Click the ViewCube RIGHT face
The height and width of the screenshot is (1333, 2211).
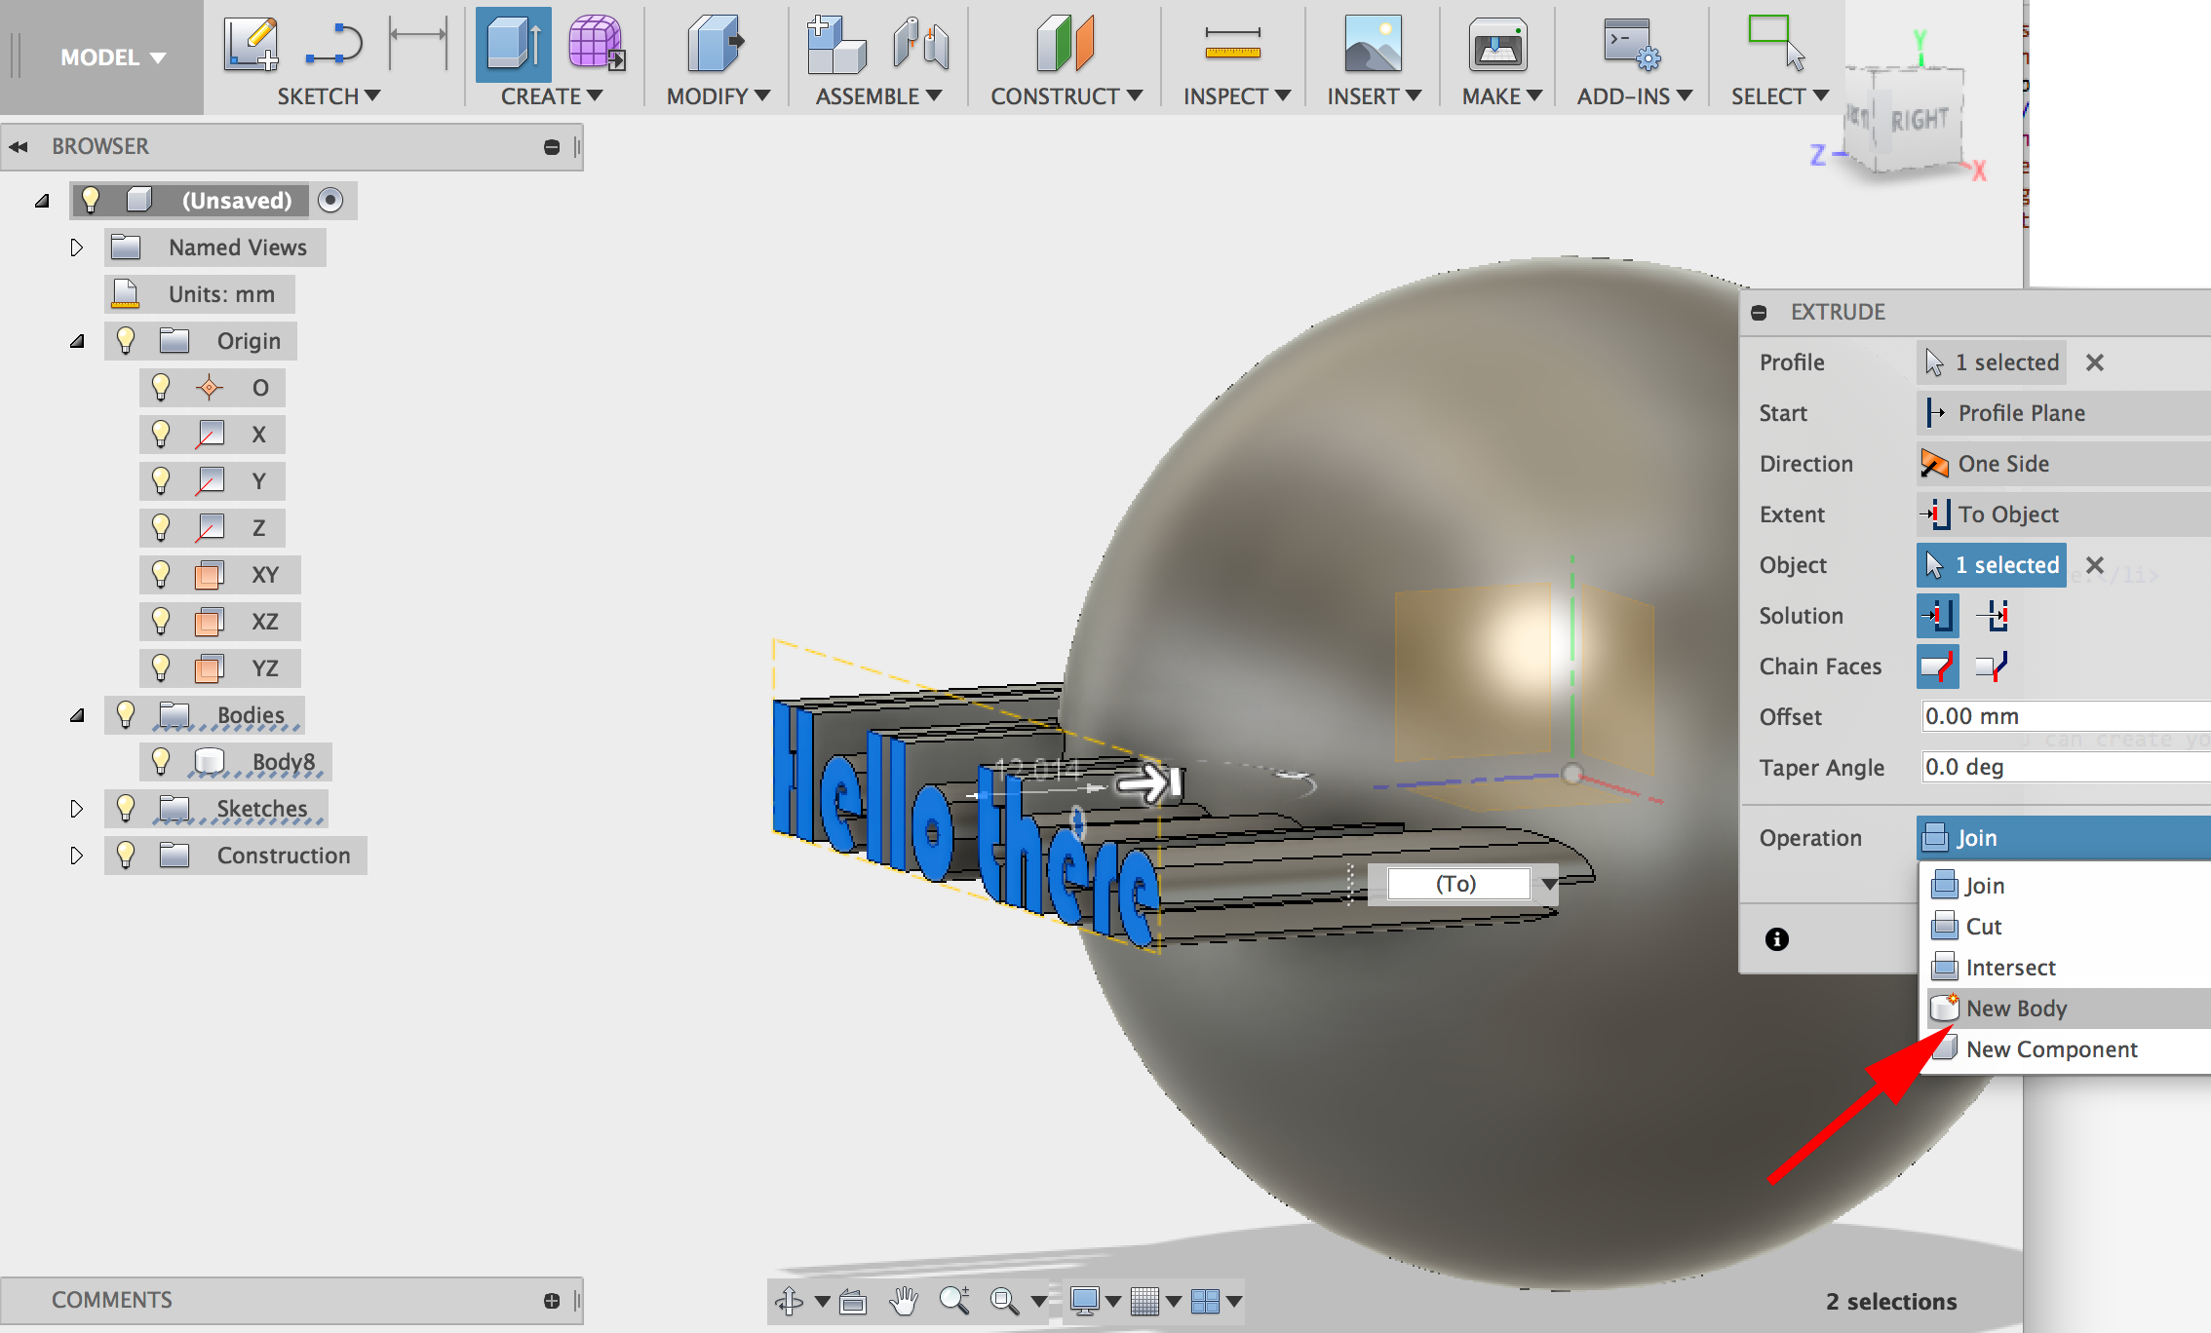click(1920, 120)
